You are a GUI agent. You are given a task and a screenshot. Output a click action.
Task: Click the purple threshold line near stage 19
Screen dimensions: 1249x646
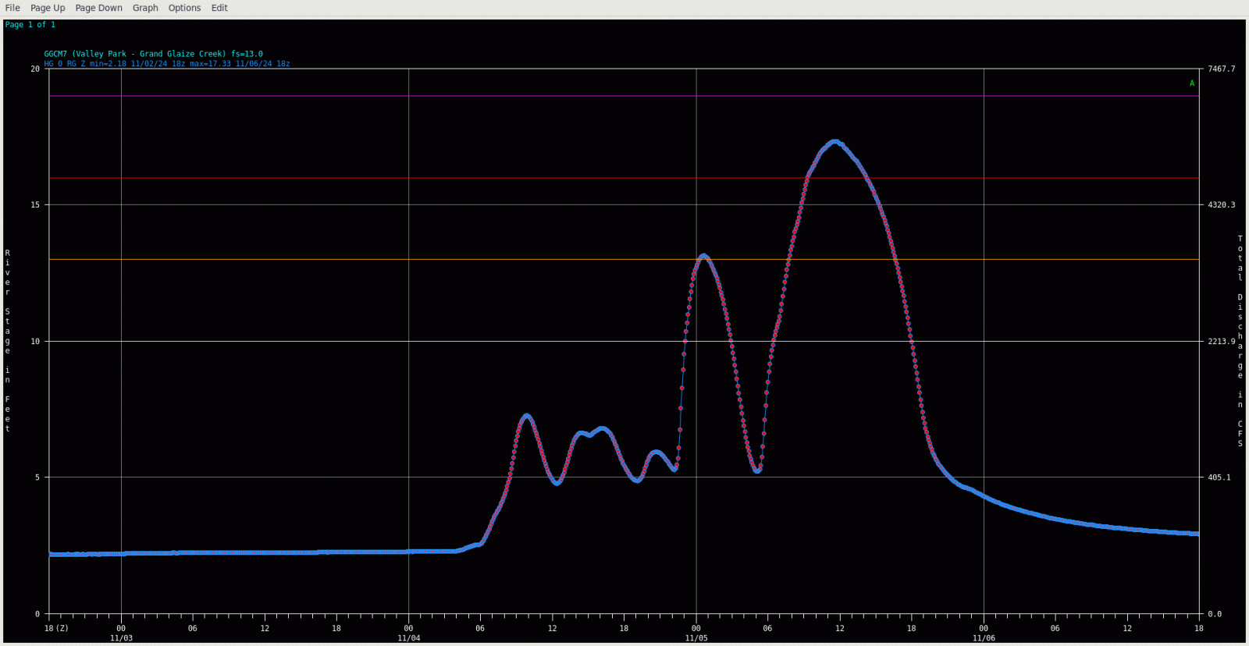[624, 96]
